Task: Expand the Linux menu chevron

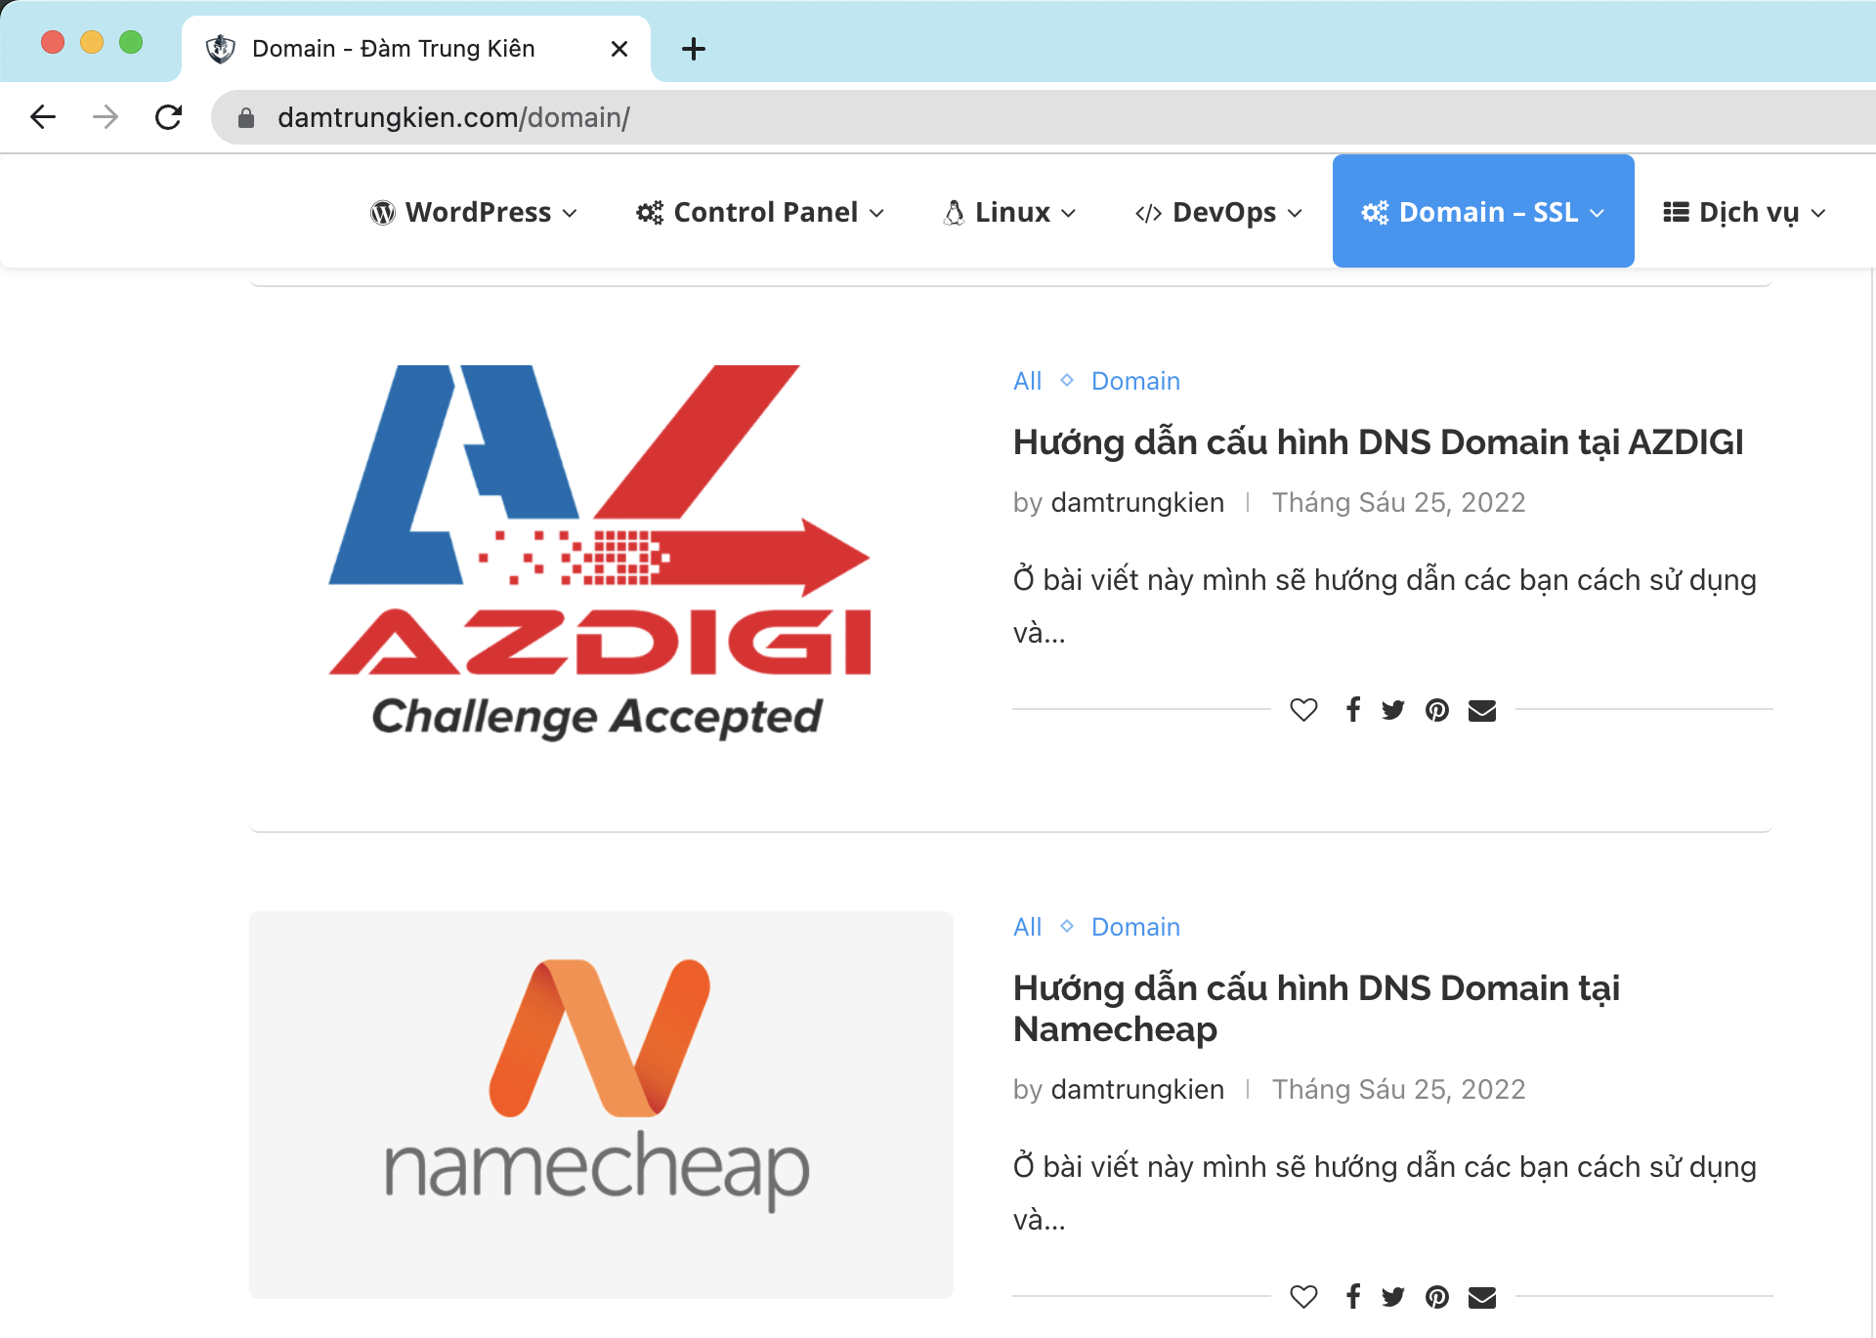Action: tap(1069, 214)
